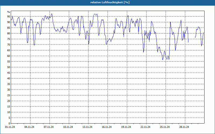Click the x-axis date '28.11.24'
Screen dimensions: 215x134
click(x=184, y=127)
